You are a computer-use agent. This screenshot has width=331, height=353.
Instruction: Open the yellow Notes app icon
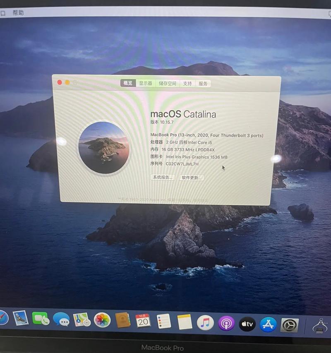(185, 322)
